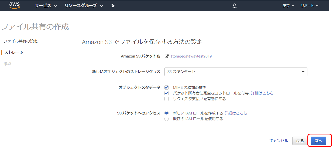
Task: Open the リソースグループ menu
Action: click(x=84, y=6)
